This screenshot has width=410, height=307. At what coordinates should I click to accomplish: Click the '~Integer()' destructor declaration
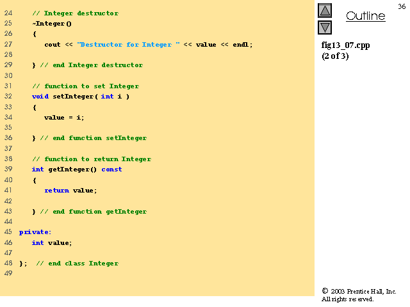click(x=52, y=24)
